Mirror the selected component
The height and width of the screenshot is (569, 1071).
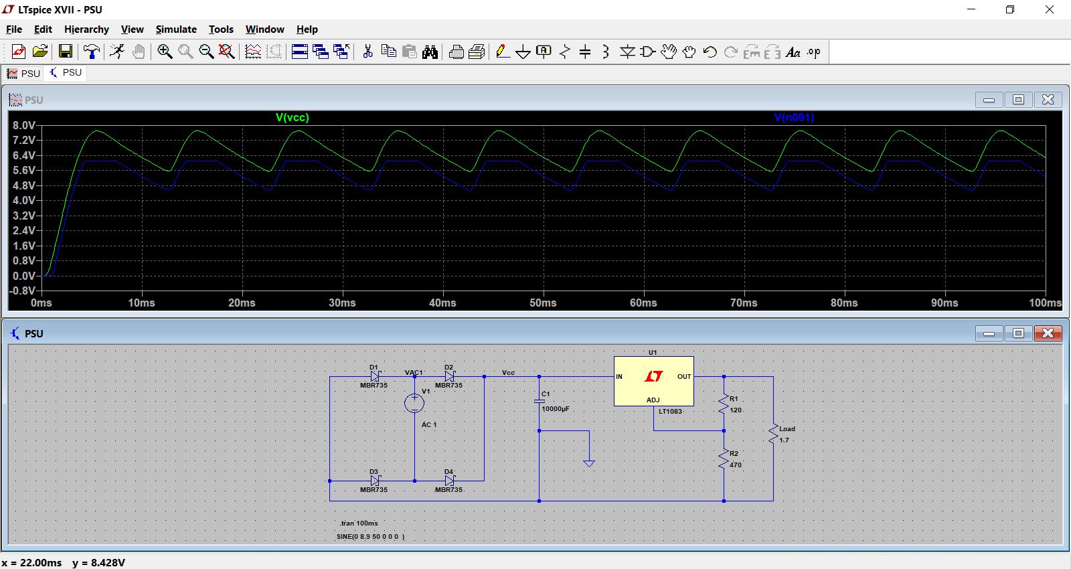[x=772, y=52]
